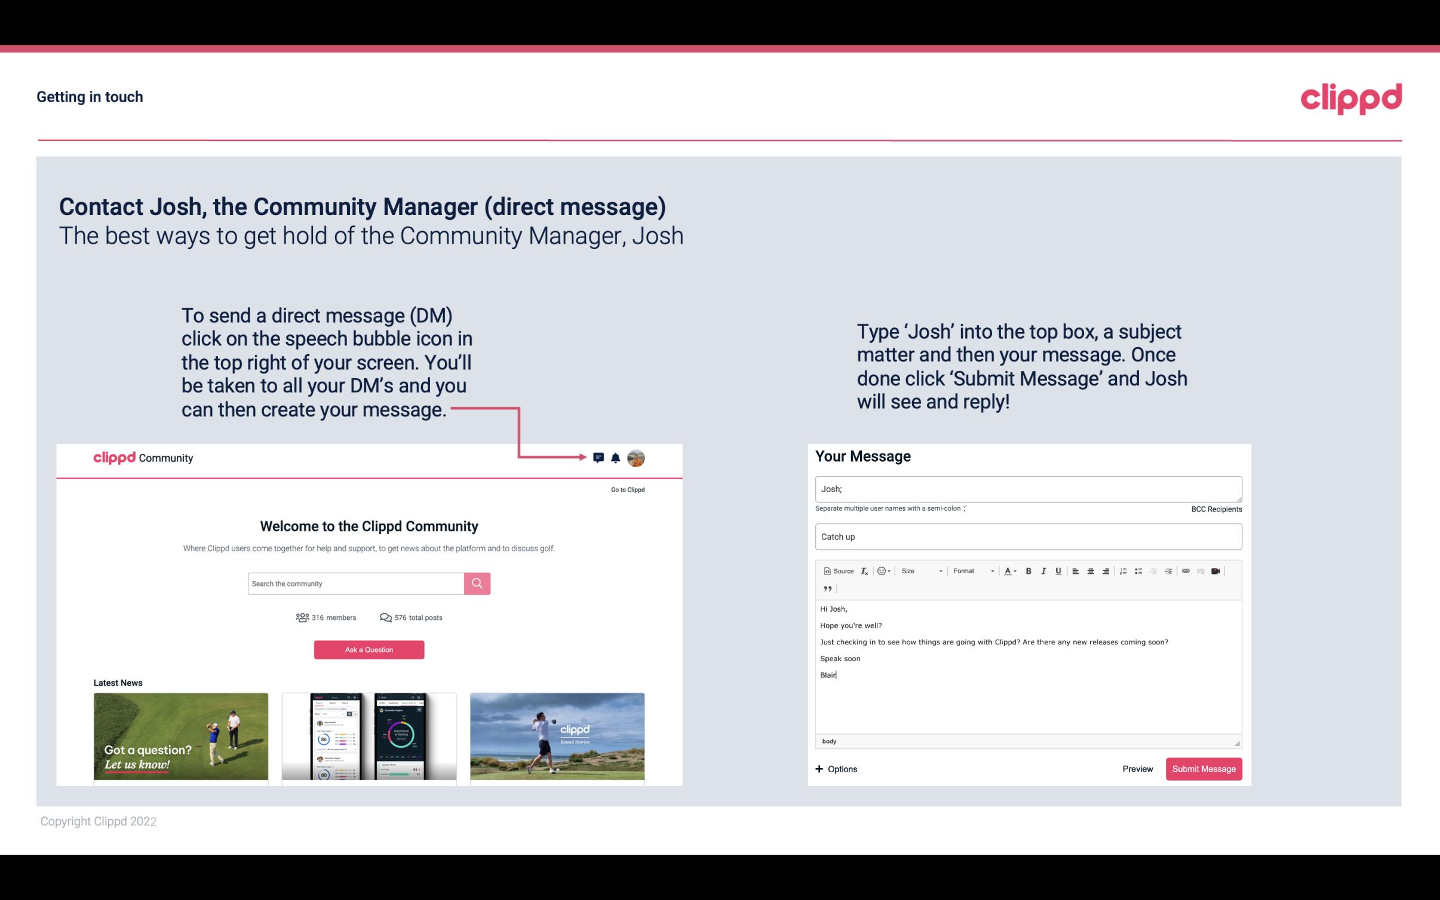This screenshot has width=1440, height=900.
Task: Expand the Options section below message
Action: click(x=836, y=769)
